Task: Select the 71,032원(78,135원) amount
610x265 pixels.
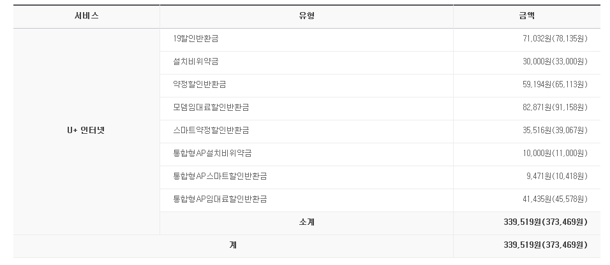Action: pyautogui.click(x=554, y=39)
